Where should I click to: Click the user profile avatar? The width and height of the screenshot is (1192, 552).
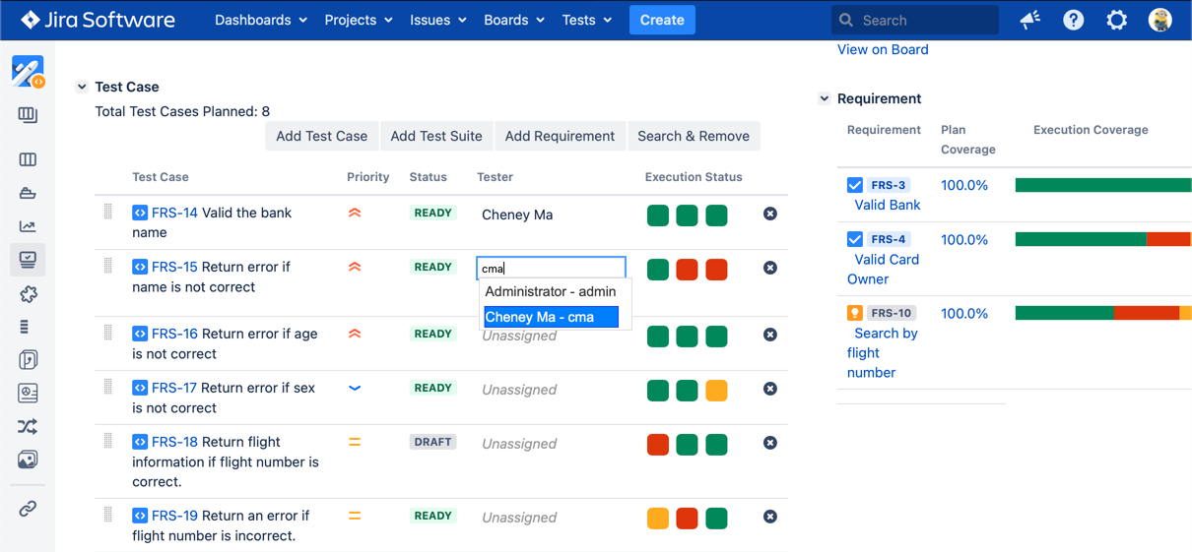[1160, 20]
